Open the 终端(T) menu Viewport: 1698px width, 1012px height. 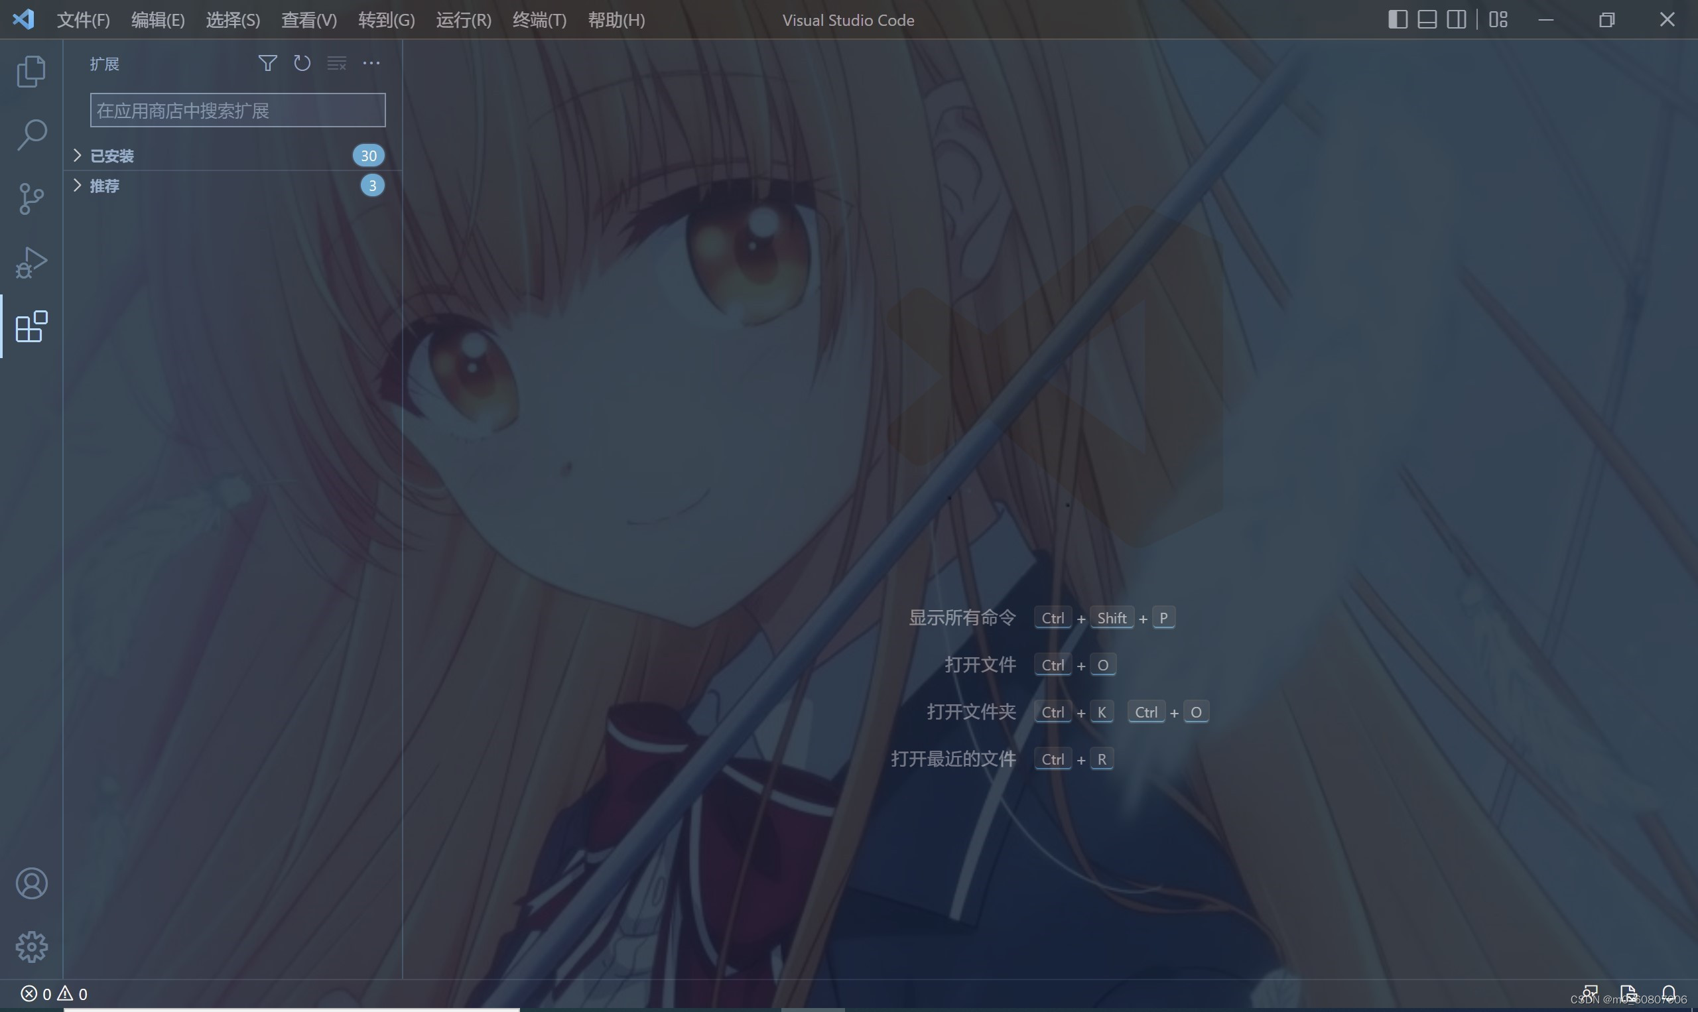(539, 20)
